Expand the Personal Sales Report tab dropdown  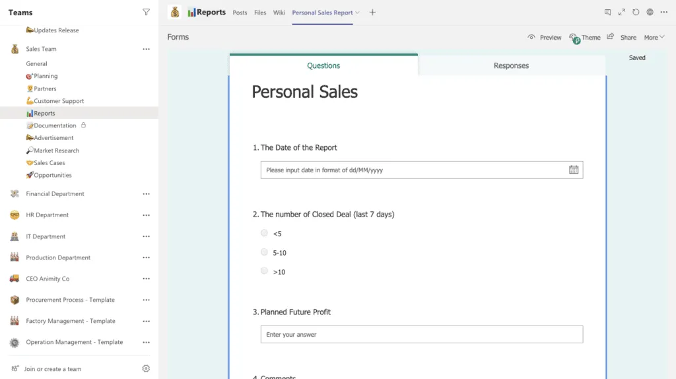click(357, 13)
